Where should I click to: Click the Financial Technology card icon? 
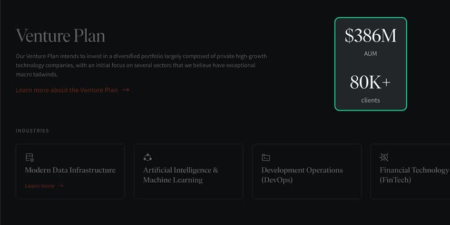[384, 157]
